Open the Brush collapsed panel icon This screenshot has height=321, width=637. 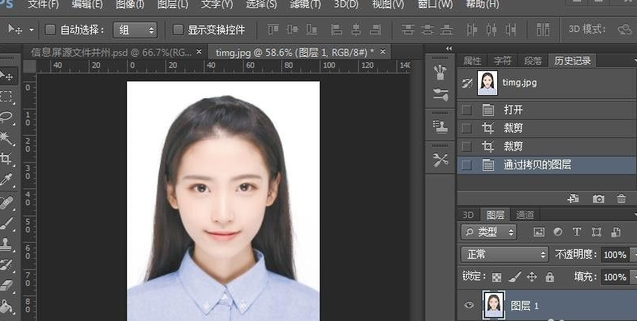pyautogui.click(x=440, y=95)
